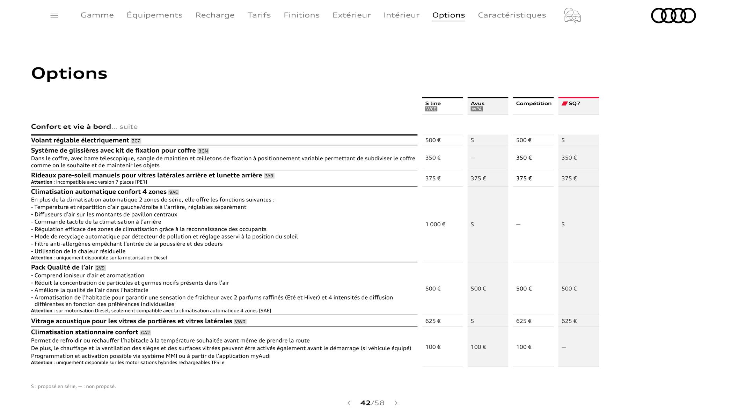The width and height of the screenshot is (745, 419).
Task: Go to previous page arrow
Action: [349, 403]
